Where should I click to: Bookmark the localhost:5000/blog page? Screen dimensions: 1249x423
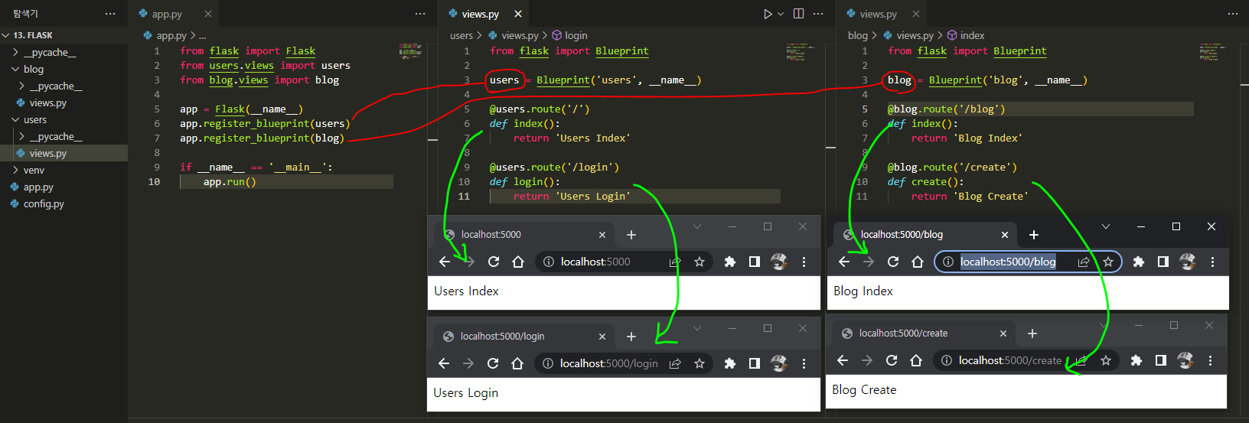coord(1108,262)
